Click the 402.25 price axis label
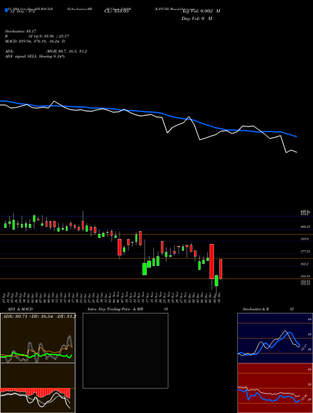313x413 pixels. [305, 227]
